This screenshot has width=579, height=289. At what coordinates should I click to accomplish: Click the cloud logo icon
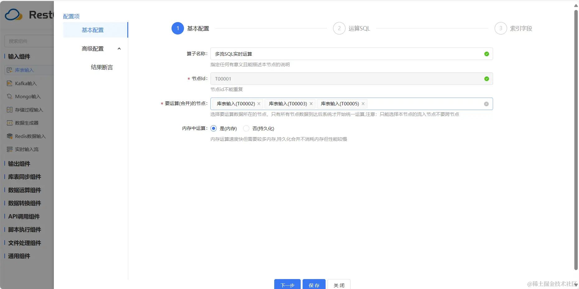click(14, 15)
